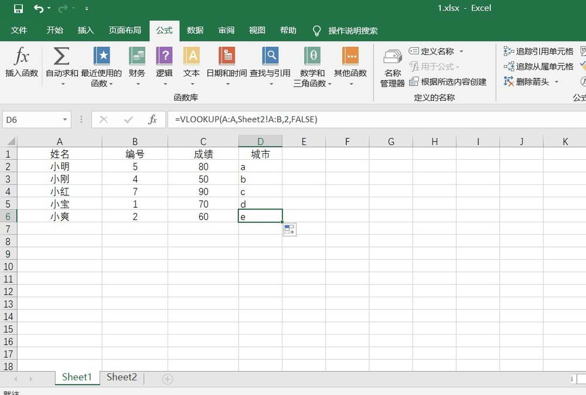Select column A header
This screenshot has width=586, height=395.
[59, 142]
